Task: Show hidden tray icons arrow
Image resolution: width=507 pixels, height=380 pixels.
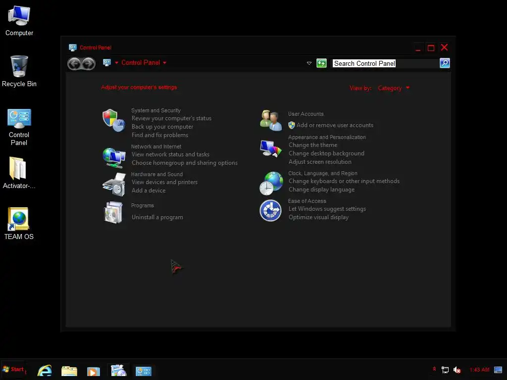Action: pyautogui.click(x=434, y=369)
